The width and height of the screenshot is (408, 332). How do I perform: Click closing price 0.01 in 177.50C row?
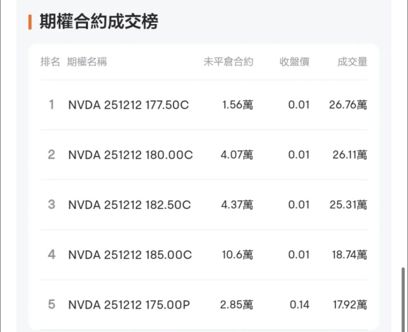point(299,105)
